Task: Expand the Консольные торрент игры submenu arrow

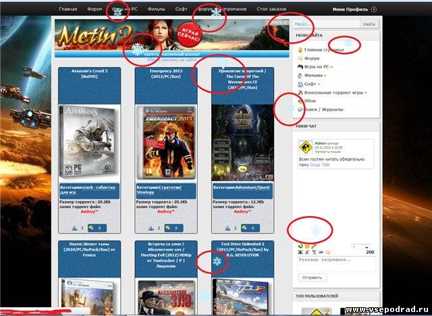Action: tap(366, 93)
